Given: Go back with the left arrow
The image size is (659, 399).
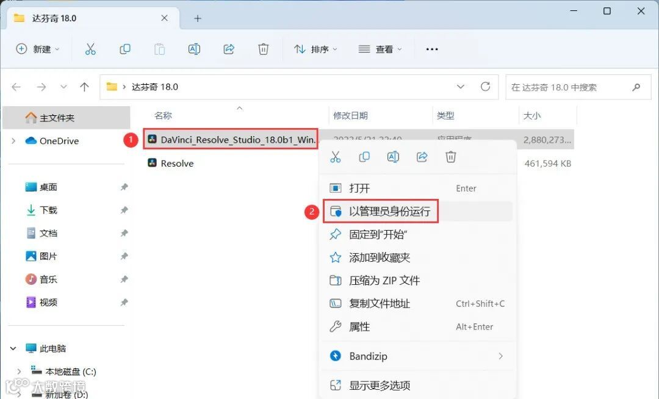Looking at the screenshot, I should [x=16, y=87].
